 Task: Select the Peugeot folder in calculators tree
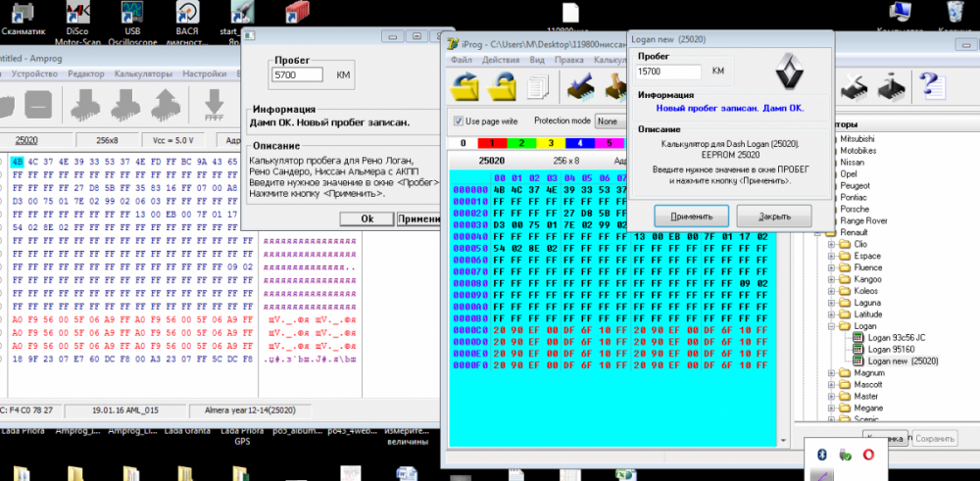[x=855, y=185]
